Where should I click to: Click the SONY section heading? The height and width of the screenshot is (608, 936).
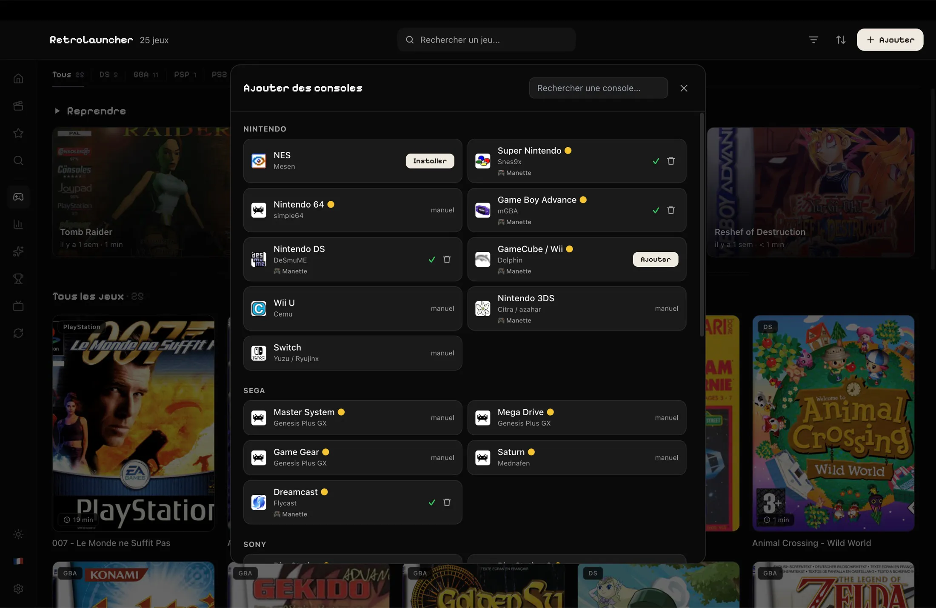[x=254, y=544]
